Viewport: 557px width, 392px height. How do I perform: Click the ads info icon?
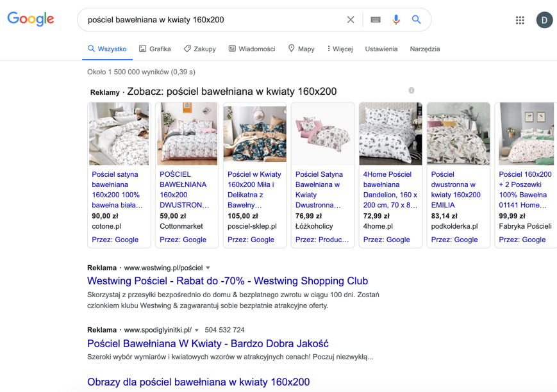412,91
